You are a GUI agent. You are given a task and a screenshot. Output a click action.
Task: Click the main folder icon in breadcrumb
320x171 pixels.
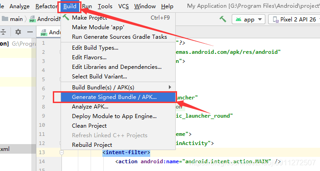coord(5,19)
